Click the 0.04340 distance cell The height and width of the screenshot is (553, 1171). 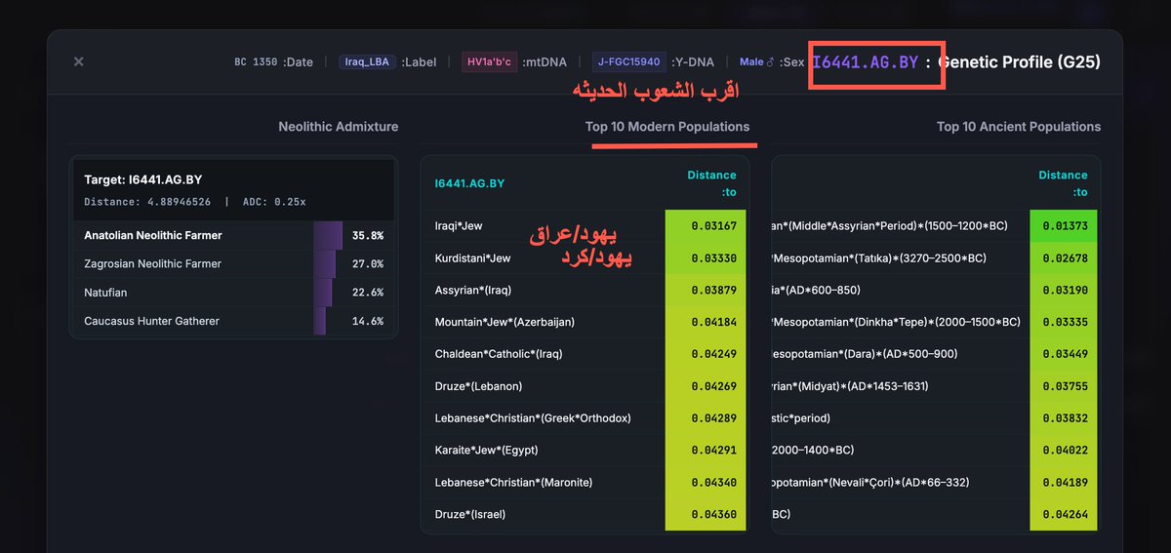click(706, 482)
